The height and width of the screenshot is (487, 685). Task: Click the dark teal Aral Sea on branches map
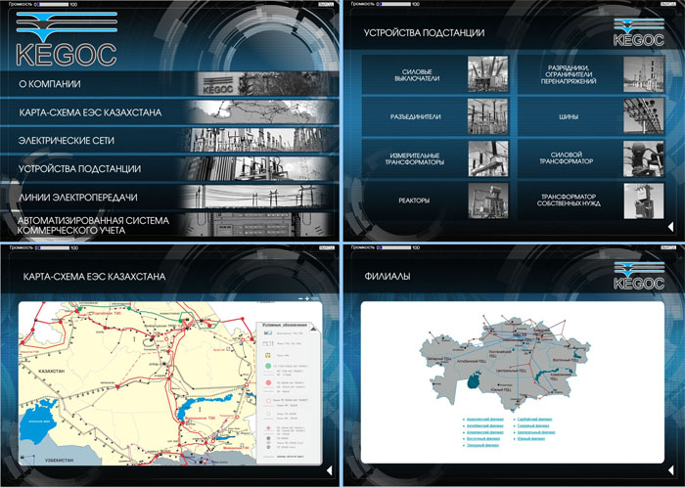tap(474, 380)
